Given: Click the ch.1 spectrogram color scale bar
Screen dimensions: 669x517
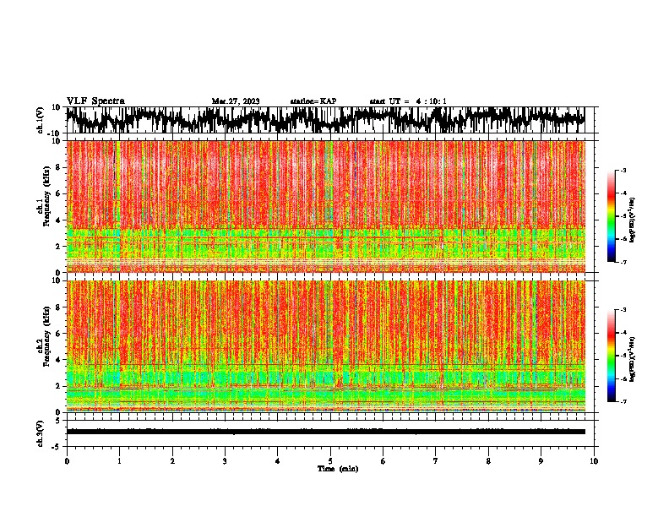Looking at the screenshot, I should (x=611, y=216).
